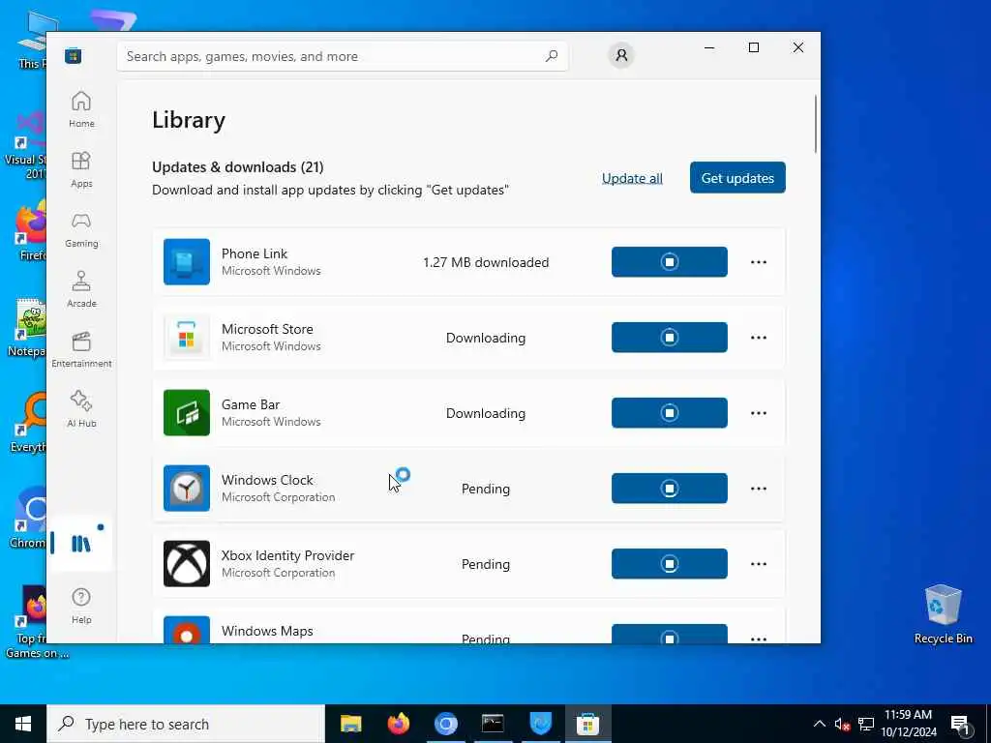Open the Windows Start menu

click(23, 724)
